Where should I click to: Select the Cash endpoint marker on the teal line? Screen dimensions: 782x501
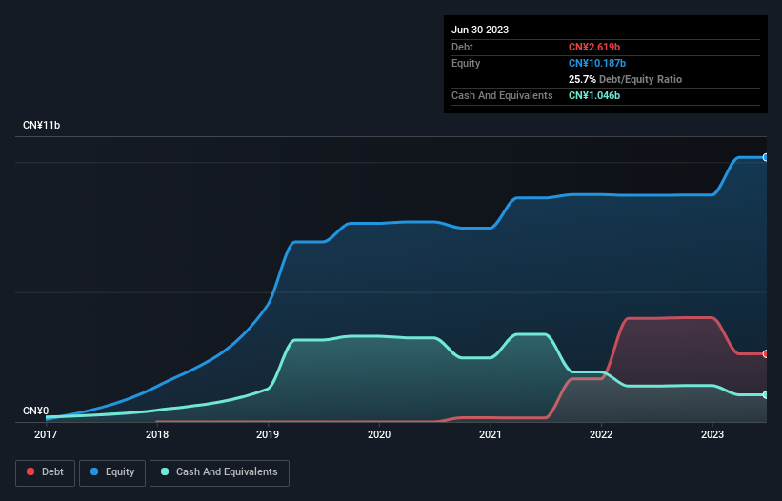(x=766, y=395)
